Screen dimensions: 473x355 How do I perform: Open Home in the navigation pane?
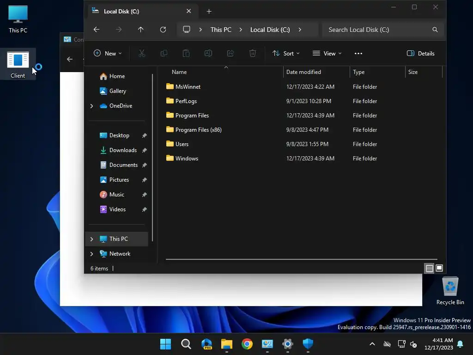(117, 76)
